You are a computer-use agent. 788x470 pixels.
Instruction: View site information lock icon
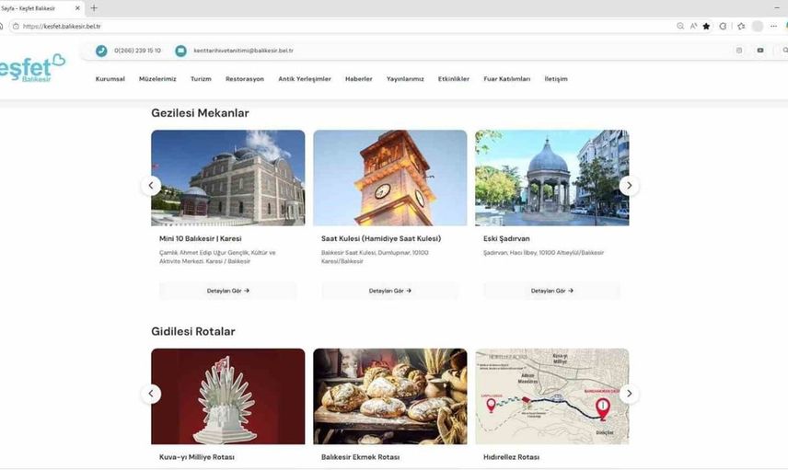click(x=16, y=26)
